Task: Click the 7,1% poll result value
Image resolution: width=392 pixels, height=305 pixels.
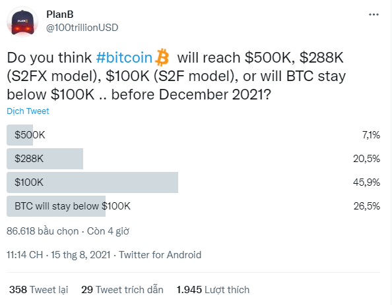Action: pyautogui.click(x=371, y=135)
